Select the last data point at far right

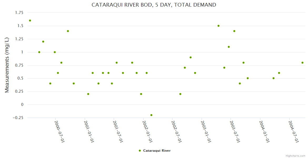[x=302, y=63]
